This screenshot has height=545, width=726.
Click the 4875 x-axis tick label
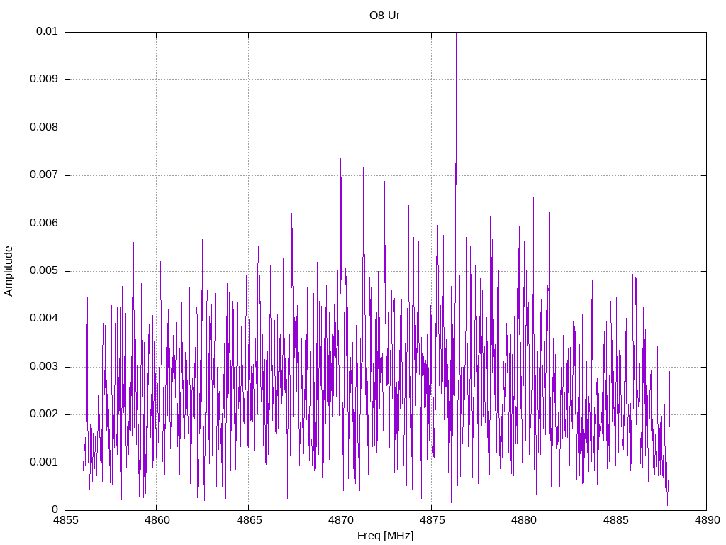[432, 520]
